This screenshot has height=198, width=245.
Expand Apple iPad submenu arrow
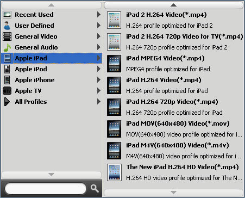point(99,58)
